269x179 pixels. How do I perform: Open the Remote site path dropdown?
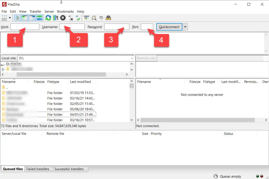266,58
